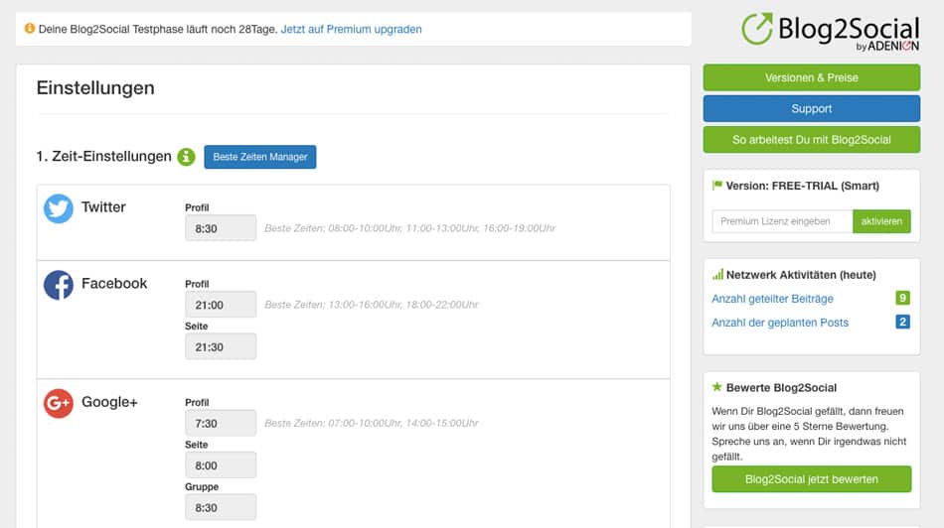The width and height of the screenshot is (944, 528).
Task: Click the Blog2Social logo
Action: pyautogui.click(x=830, y=32)
